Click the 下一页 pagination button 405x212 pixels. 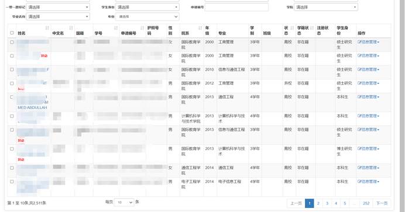382,203
